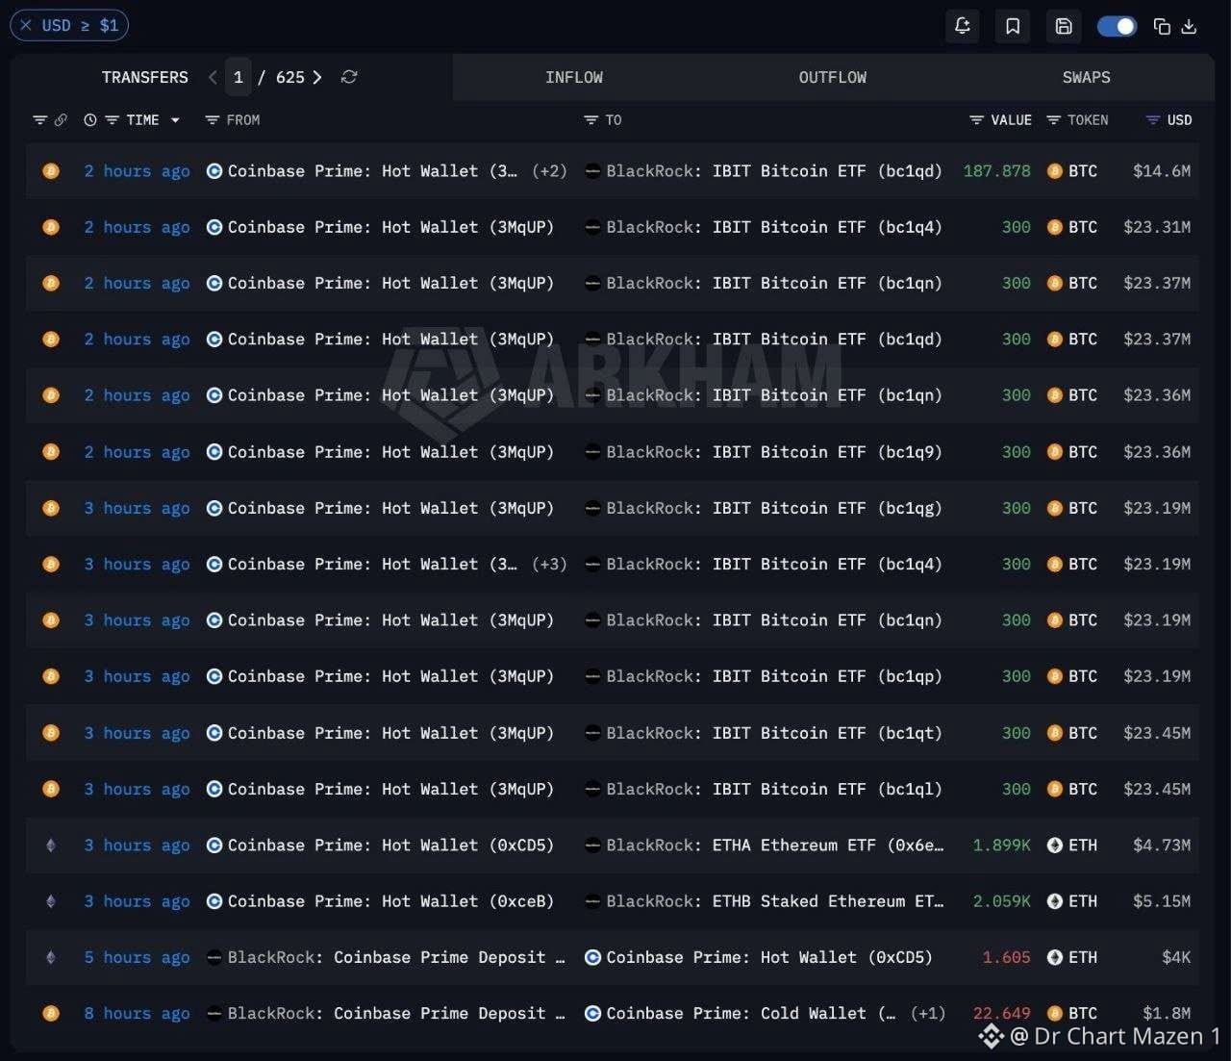Click the bookmark icon

tap(1013, 26)
